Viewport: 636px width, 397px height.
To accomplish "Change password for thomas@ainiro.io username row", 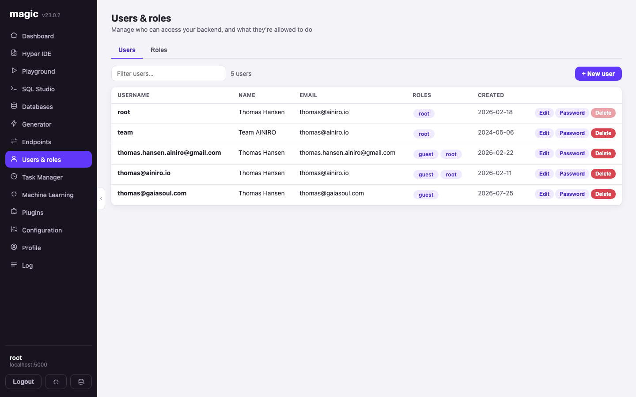I will (572, 174).
